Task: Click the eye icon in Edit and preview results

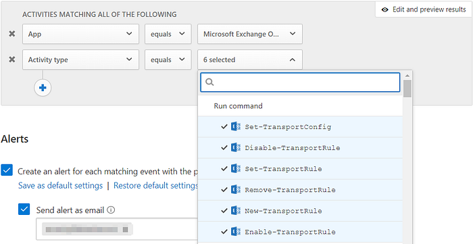Action: (x=384, y=9)
